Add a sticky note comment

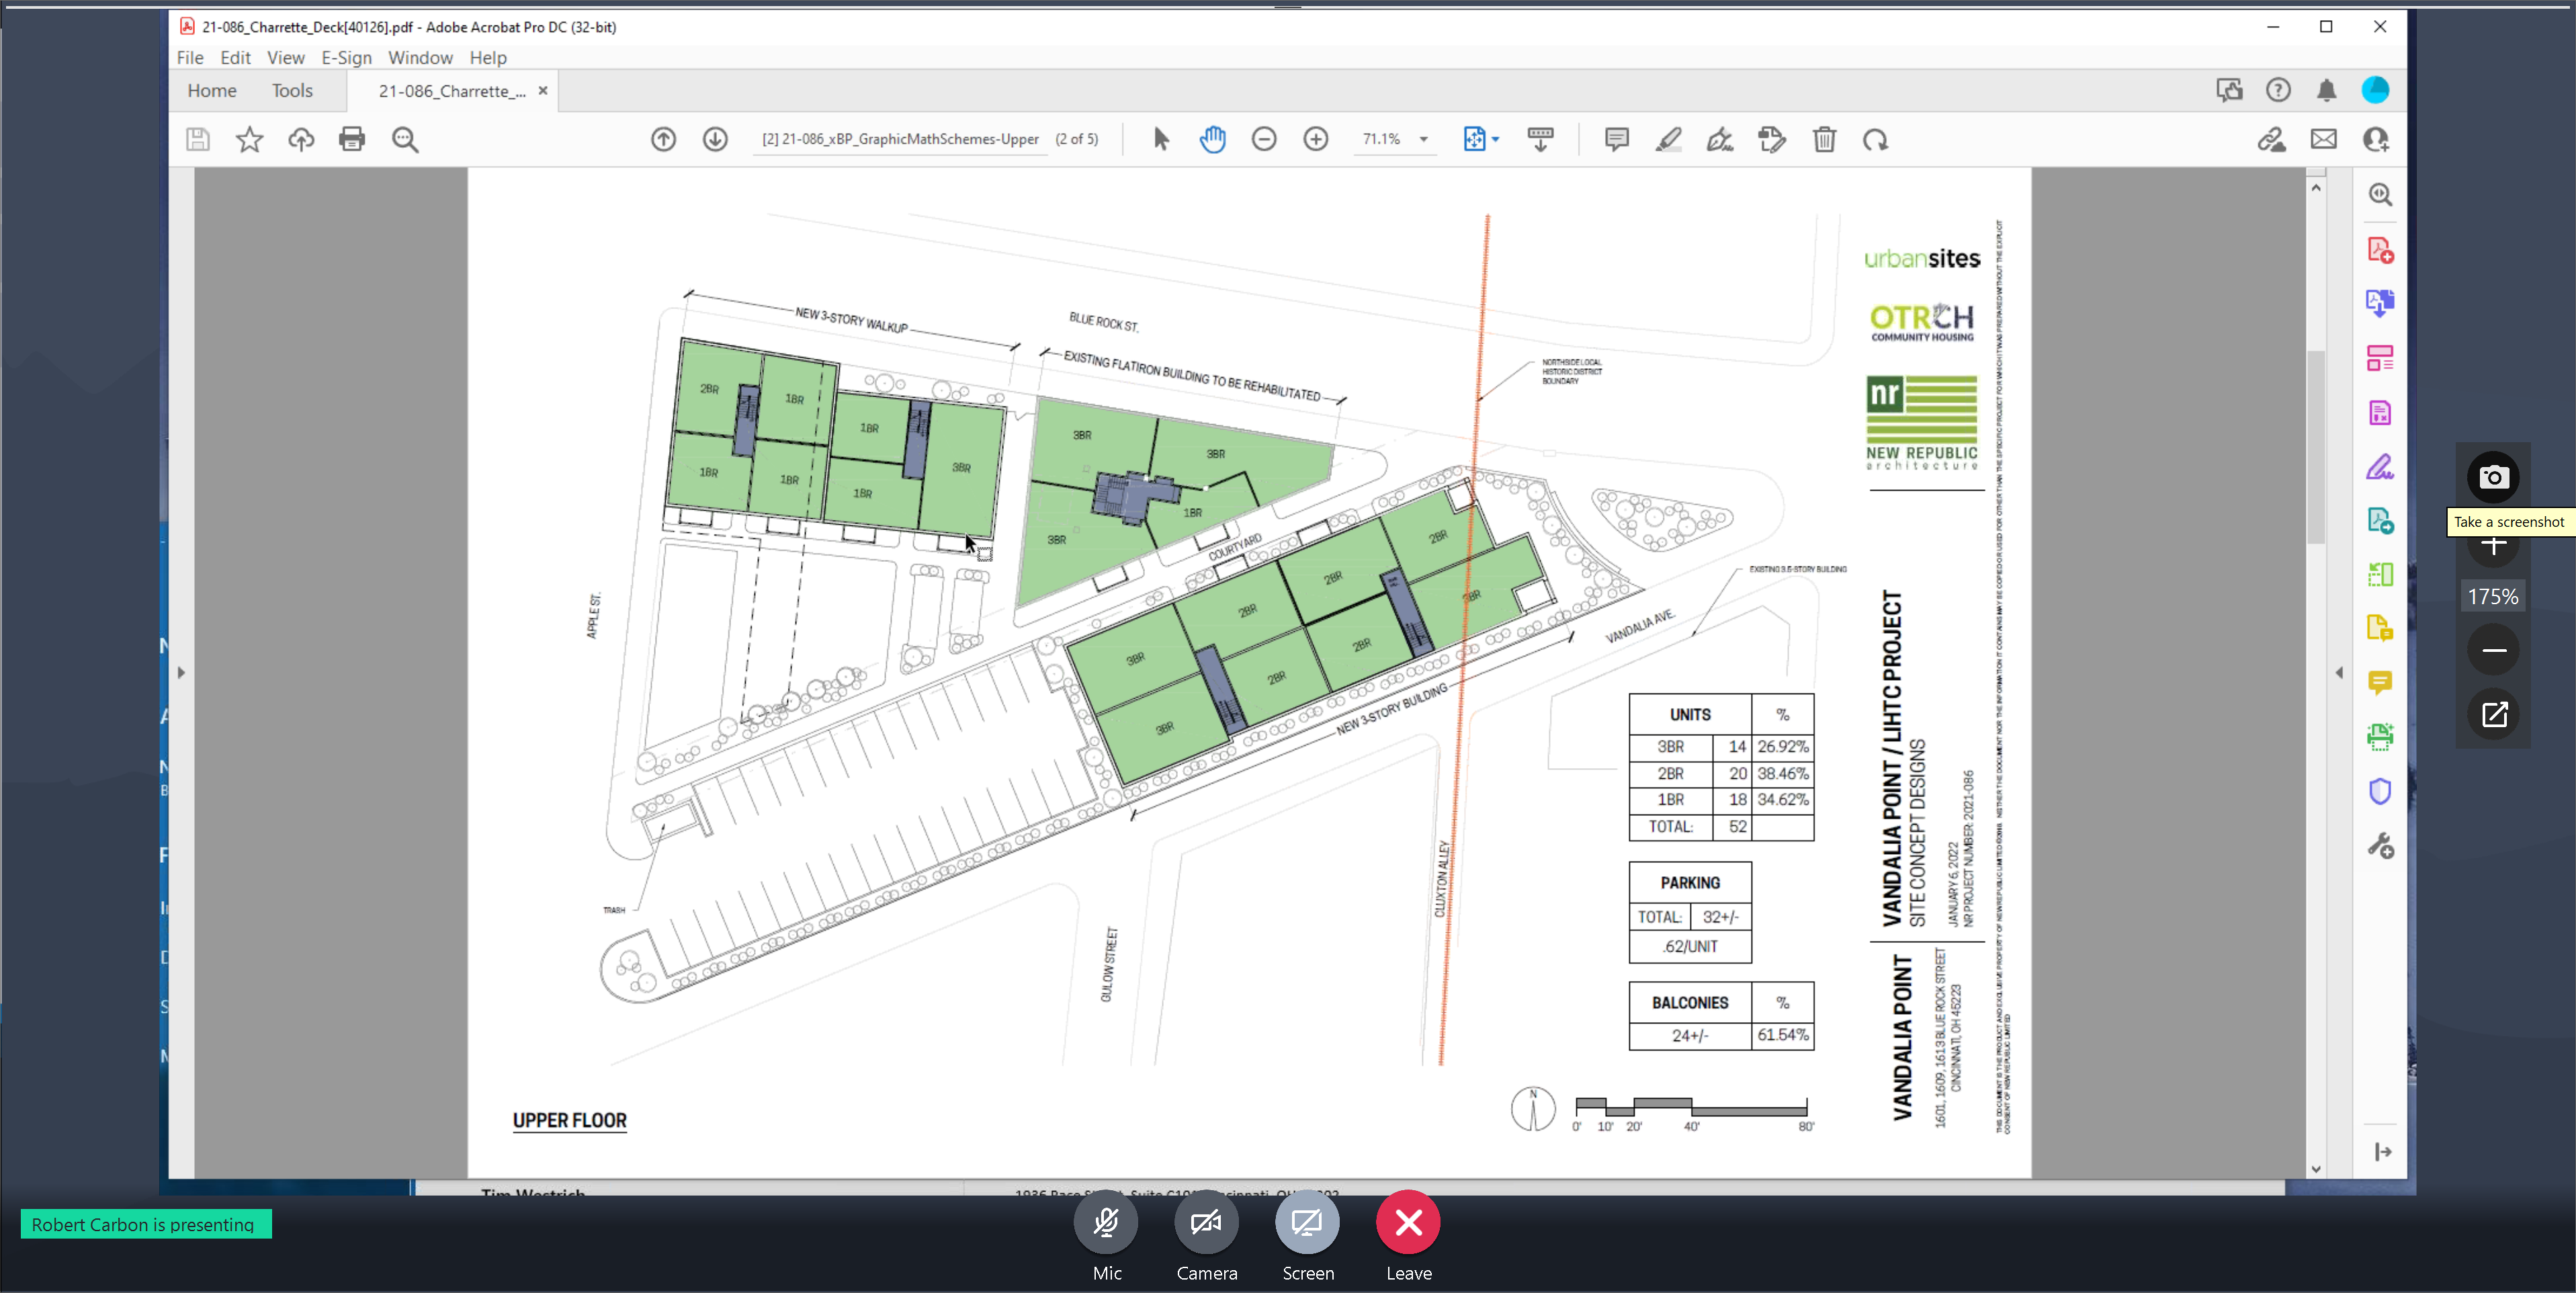click(1616, 139)
